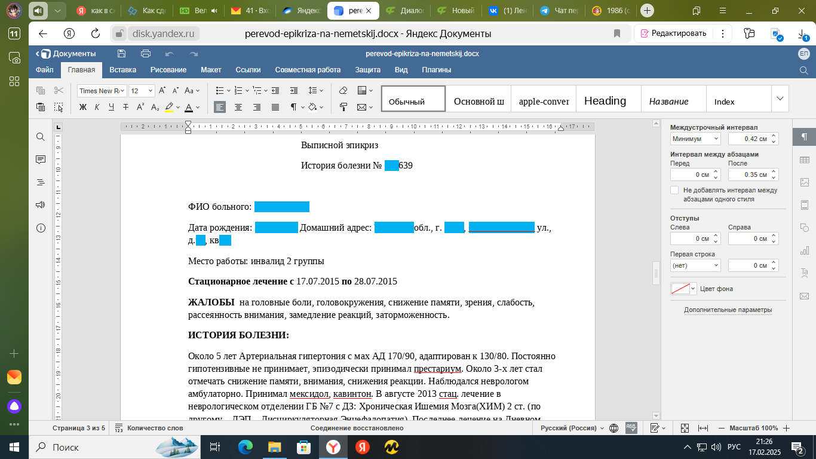Screen dimensions: 816x459
Task: Open the line spacing dropdown 'Минимум'
Action: 694,138
